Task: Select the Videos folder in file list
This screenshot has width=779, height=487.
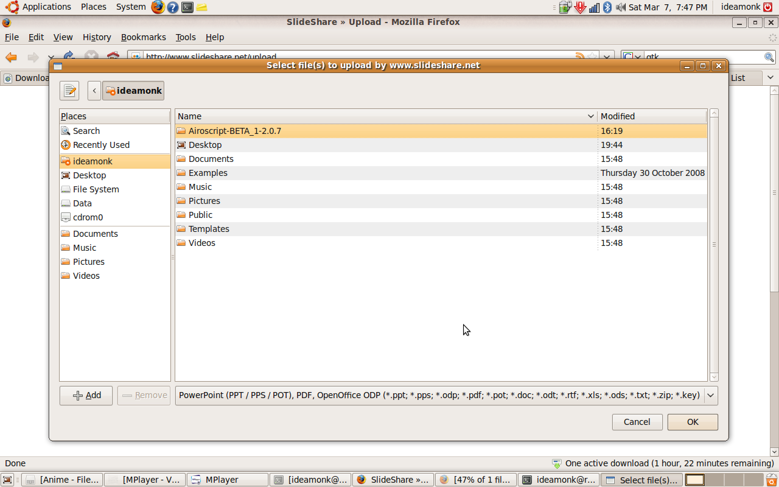Action: [x=441, y=243]
